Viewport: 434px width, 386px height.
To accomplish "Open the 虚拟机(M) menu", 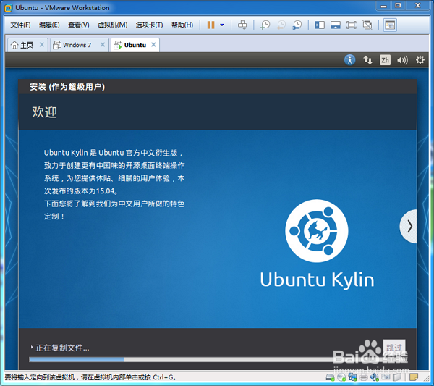I will pyautogui.click(x=112, y=25).
